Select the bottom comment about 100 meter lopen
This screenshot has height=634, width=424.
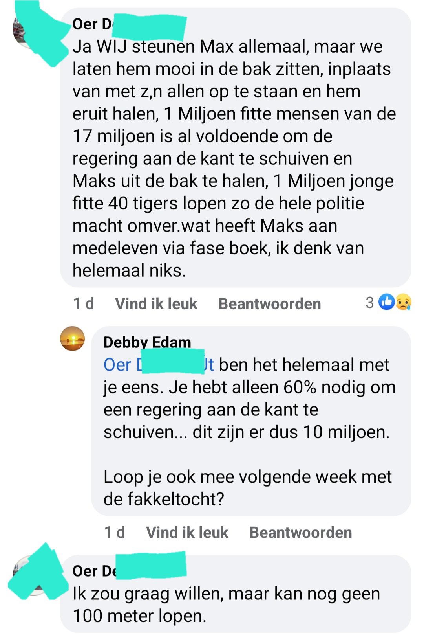tap(236, 594)
